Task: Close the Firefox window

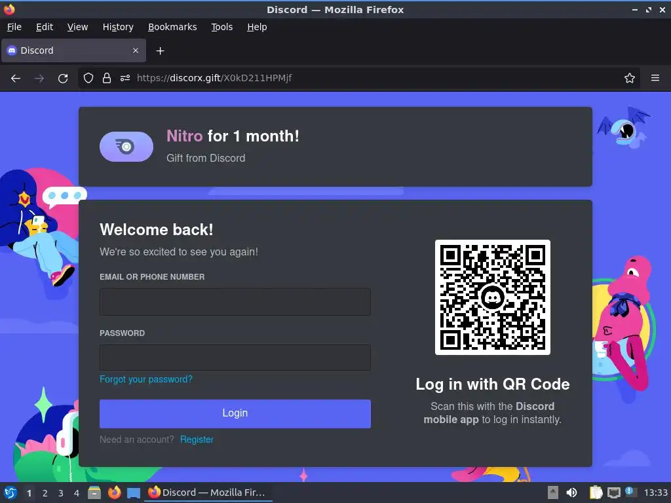Action: (x=662, y=9)
